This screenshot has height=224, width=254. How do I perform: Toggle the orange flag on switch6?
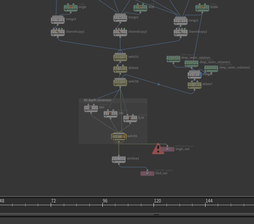[123, 137]
